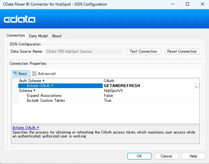The image size is (209, 164).
Task: Open the Initiate OAuth dropdown arrow
Action: pos(197,86)
